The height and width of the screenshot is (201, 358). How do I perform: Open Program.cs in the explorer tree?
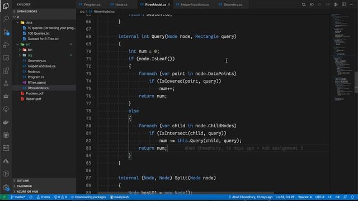[x=44, y=77]
